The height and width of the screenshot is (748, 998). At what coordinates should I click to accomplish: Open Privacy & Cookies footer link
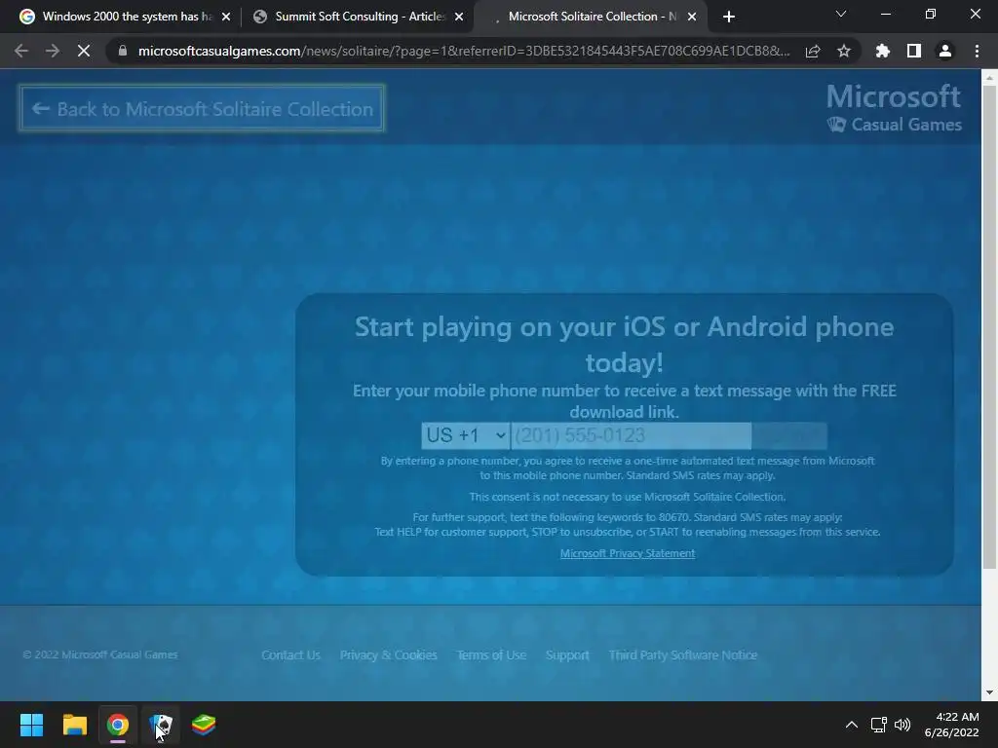(x=388, y=654)
